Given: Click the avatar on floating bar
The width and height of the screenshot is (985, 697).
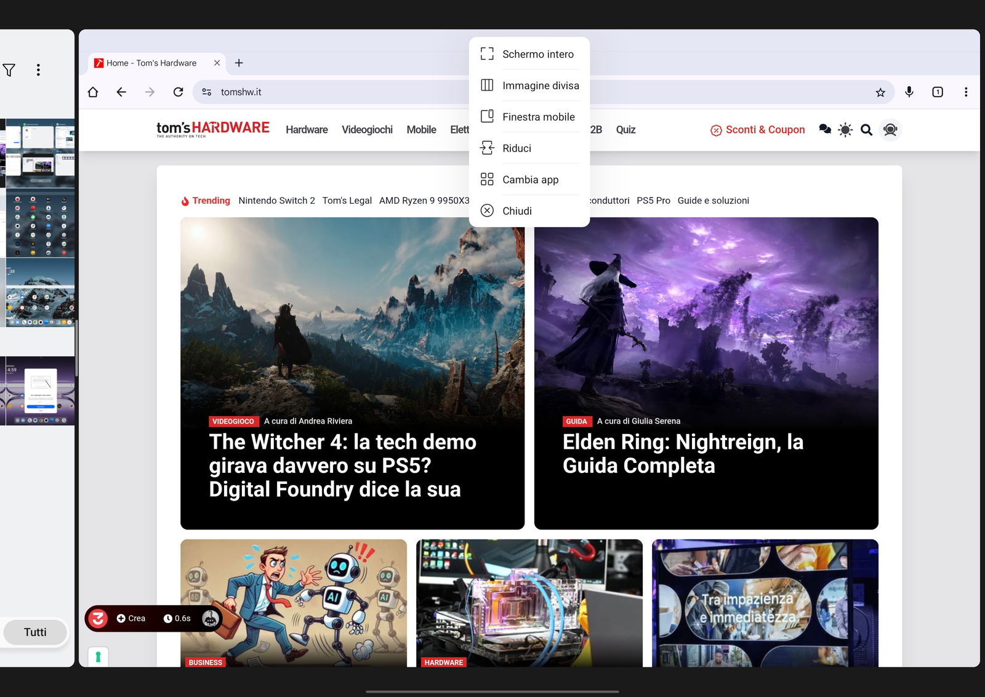Looking at the screenshot, I should (211, 618).
